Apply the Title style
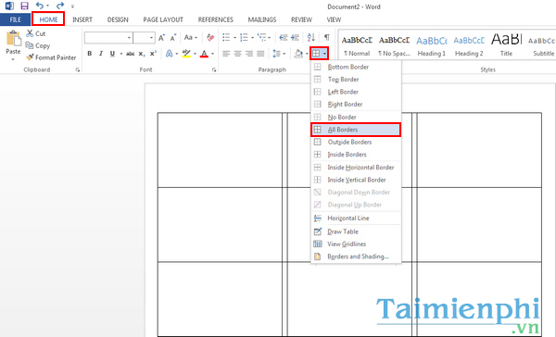Screen dimensions: 556x337 coord(506,45)
